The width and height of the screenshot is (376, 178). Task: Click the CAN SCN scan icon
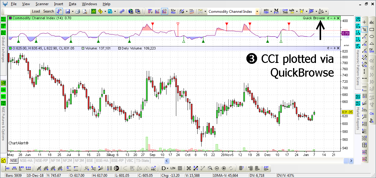click(358, 19)
